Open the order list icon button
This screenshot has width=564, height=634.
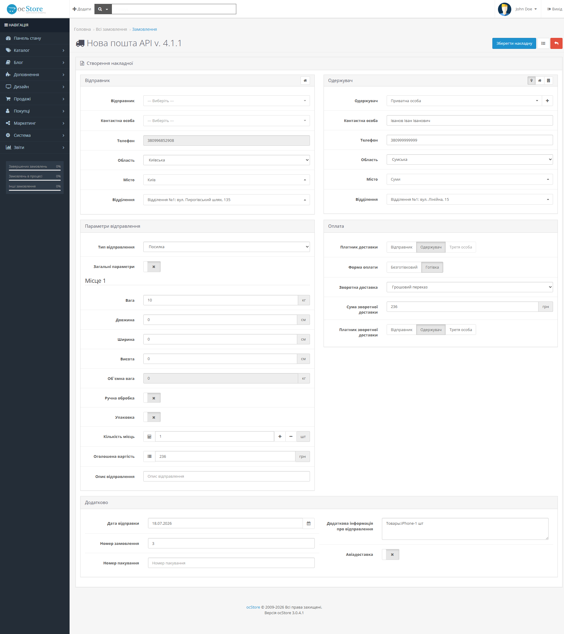[x=543, y=44]
